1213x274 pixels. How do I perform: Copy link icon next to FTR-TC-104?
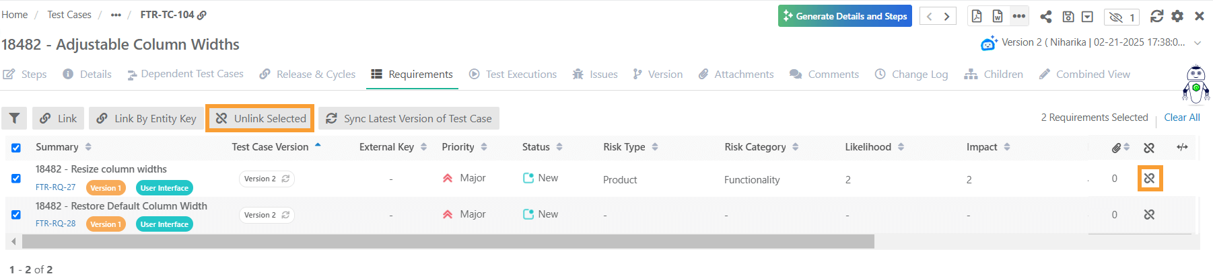click(202, 15)
